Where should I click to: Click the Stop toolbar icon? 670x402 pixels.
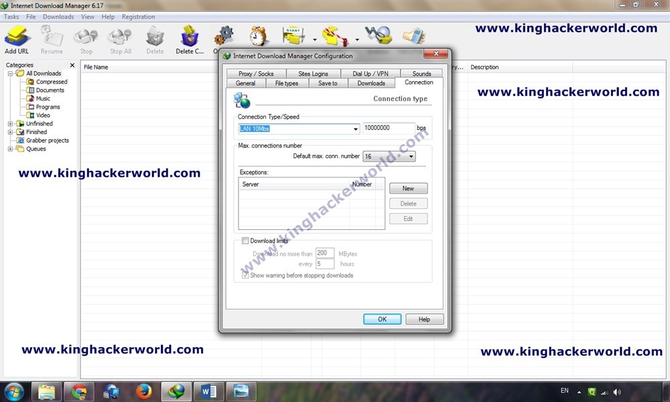pyautogui.click(x=86, y=40)
